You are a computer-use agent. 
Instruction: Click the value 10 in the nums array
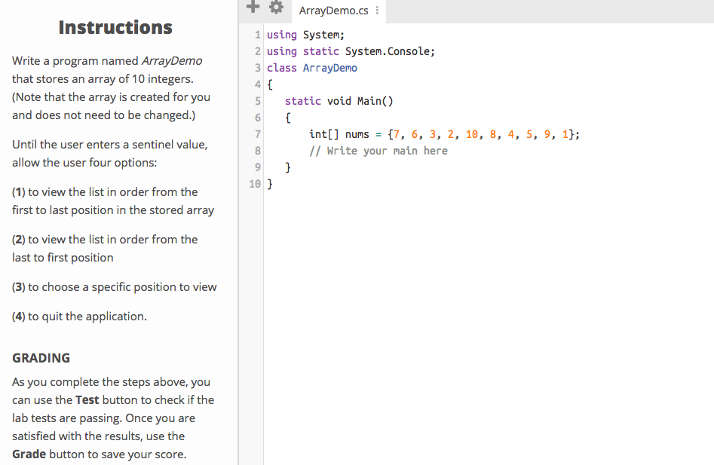tap(471, 133)
